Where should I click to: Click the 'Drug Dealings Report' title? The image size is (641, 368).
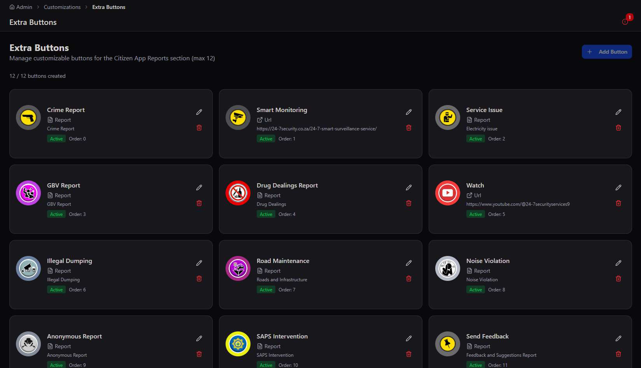pyautogui.click(x=287, y=186)
